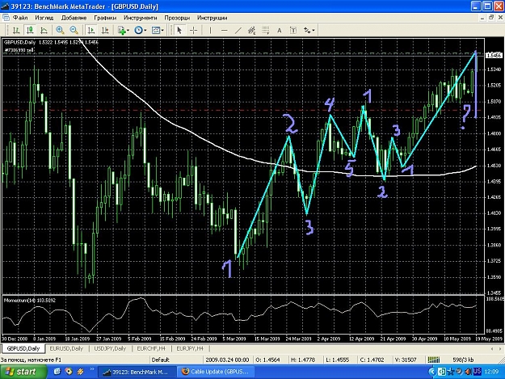Expand the quick launch chevron

click(x=92, y=369)
